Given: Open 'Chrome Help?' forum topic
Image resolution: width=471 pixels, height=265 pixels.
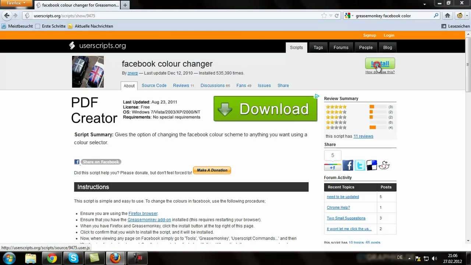Looking at the screenshot, I should 338,208.
